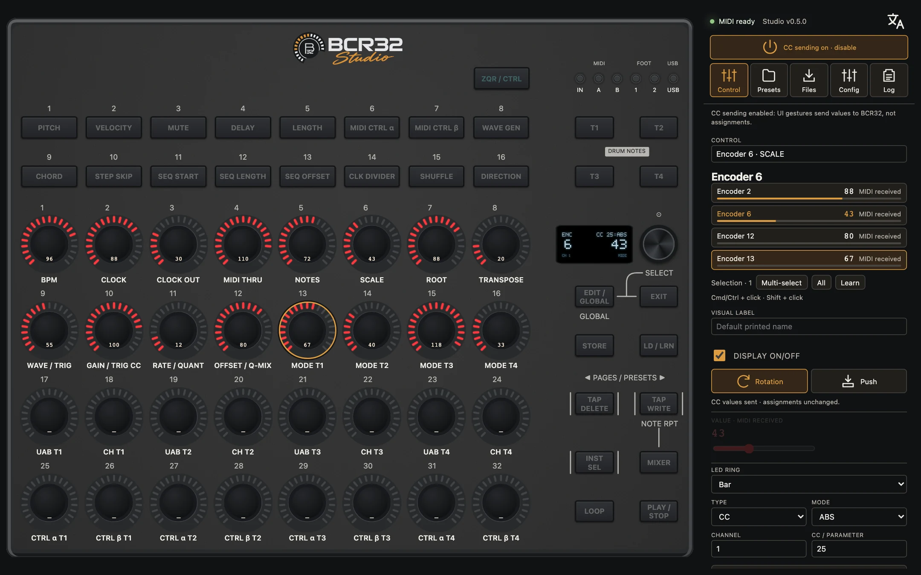Switch to the Presets tab

(x=769, y=80)
